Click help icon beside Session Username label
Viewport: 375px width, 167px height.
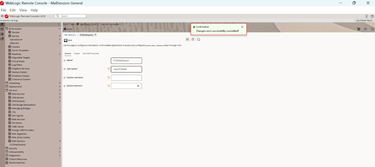tap(65, 78)
